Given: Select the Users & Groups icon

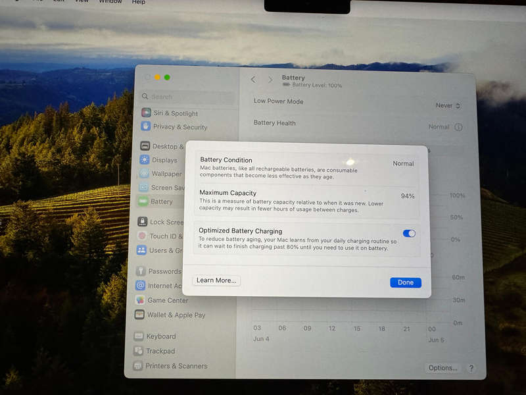Looking at the screenshot, I should tap(141, 250).
